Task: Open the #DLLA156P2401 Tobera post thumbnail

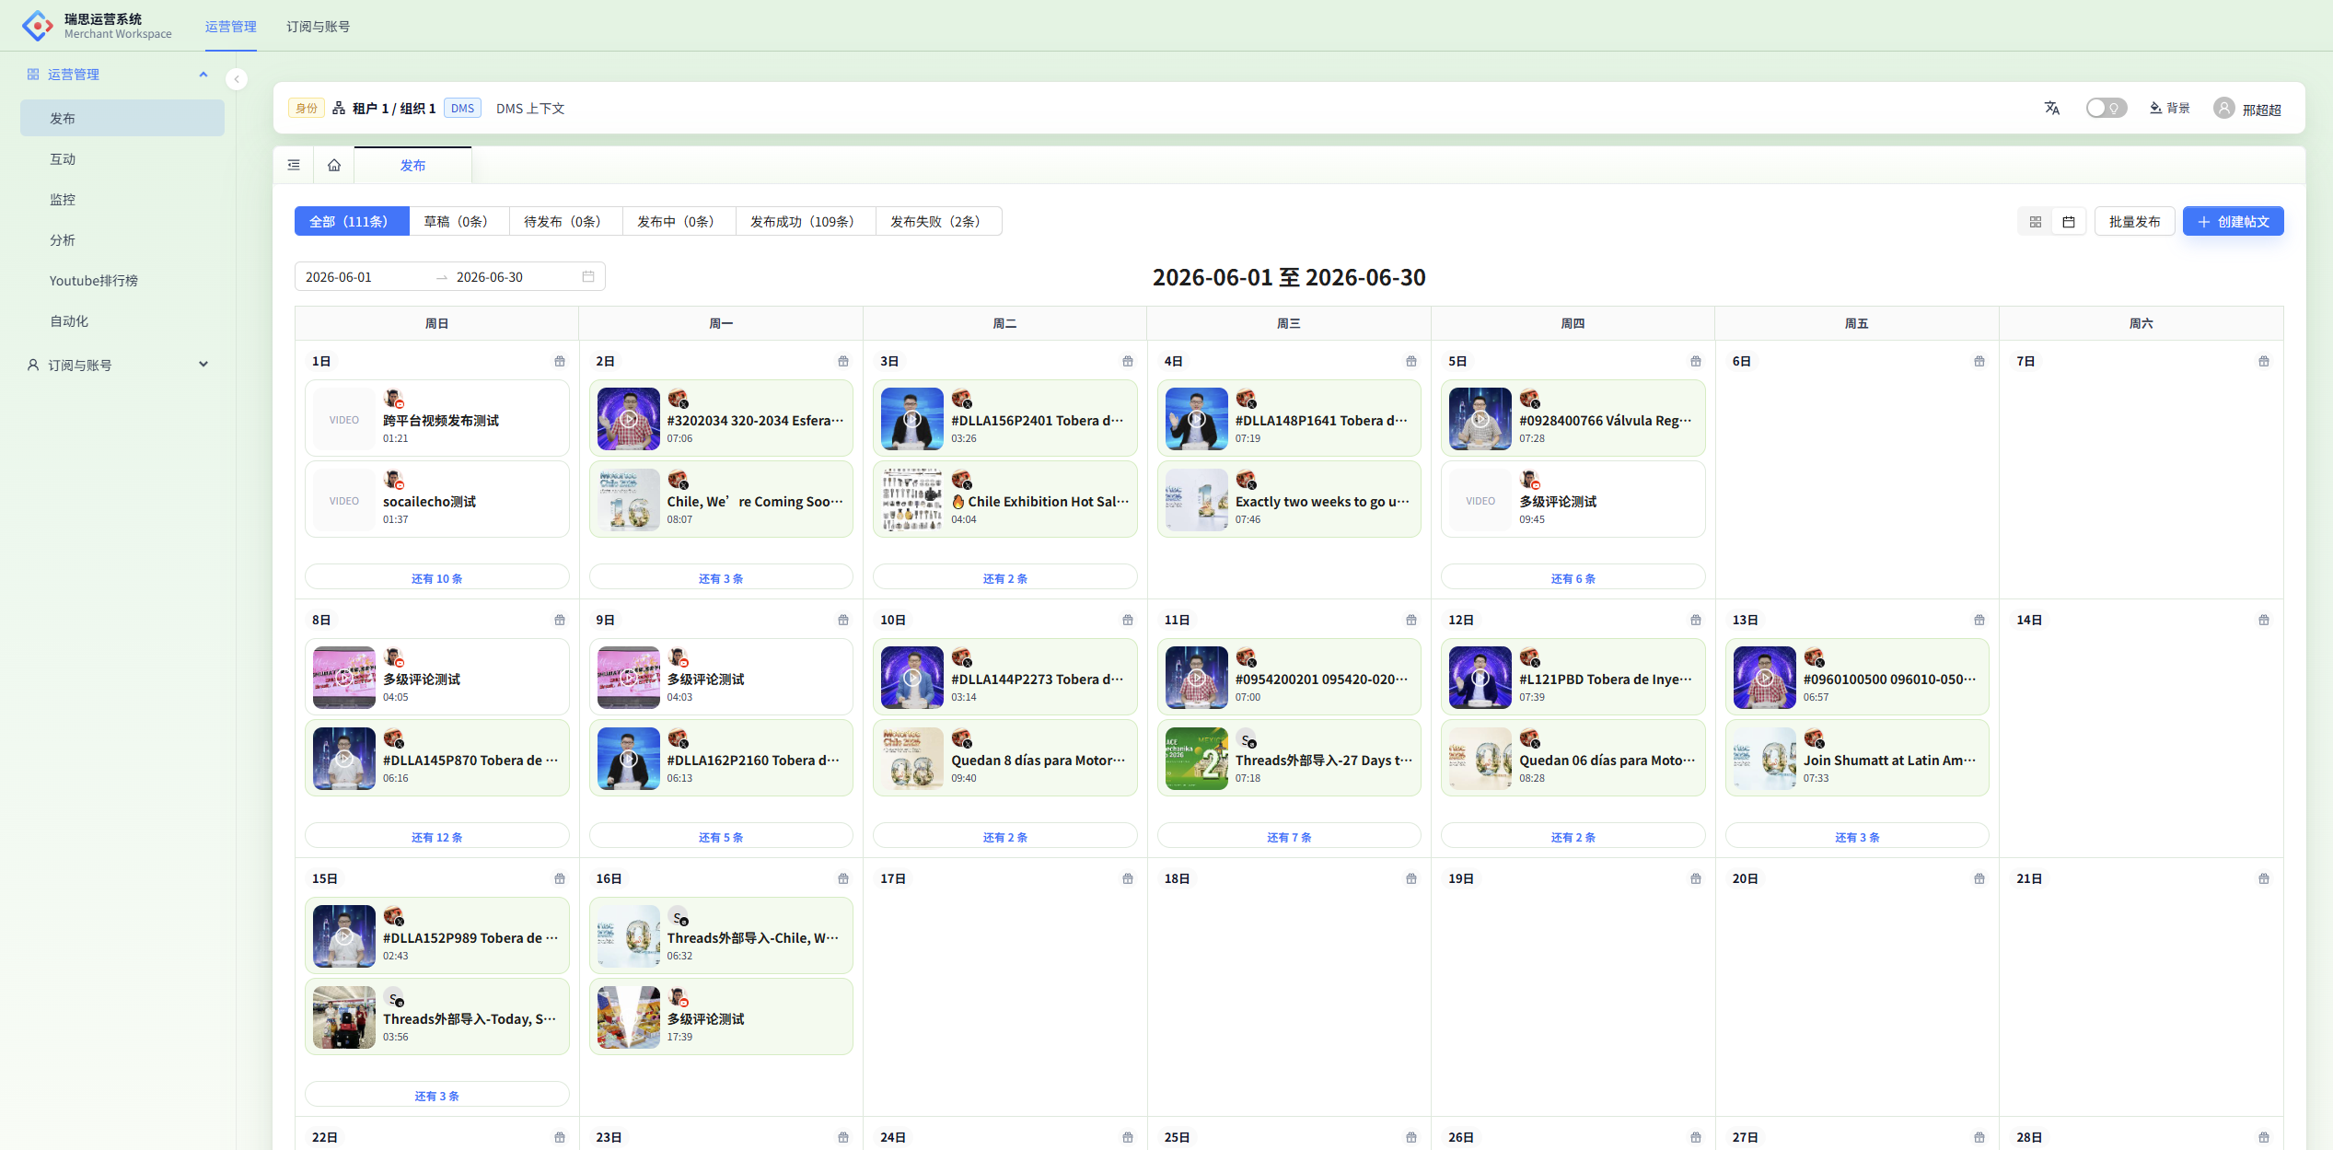Action: pos(911,419)
